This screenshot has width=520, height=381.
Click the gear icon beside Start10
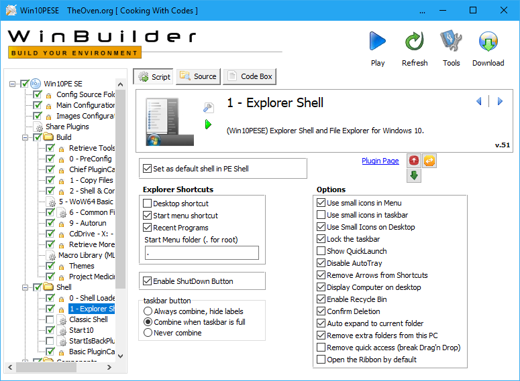point(62,331)
